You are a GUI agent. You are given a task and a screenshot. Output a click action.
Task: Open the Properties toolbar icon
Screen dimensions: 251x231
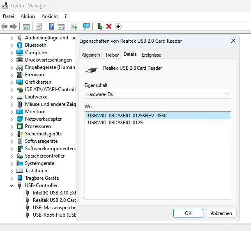39,26
